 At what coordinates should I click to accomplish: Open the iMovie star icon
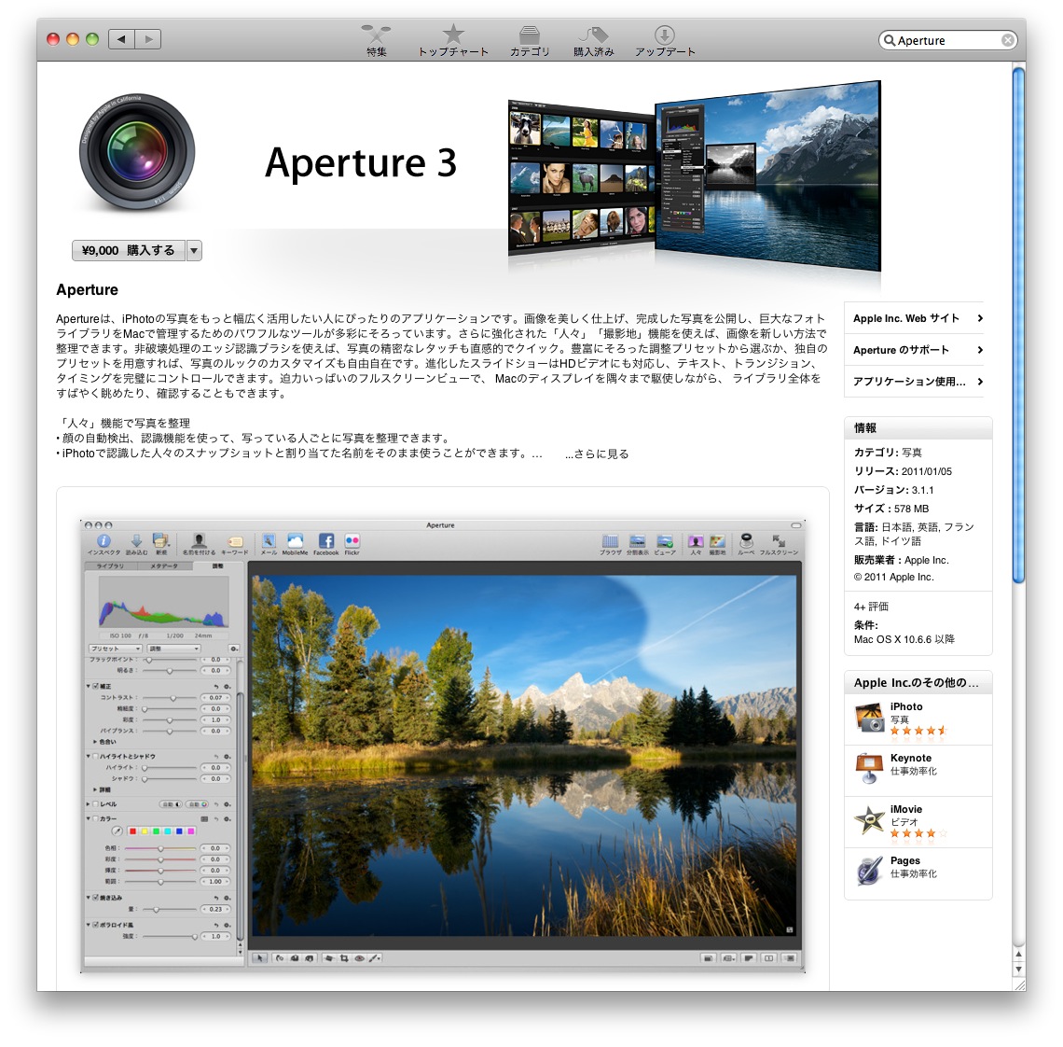[x=869, y=821]
